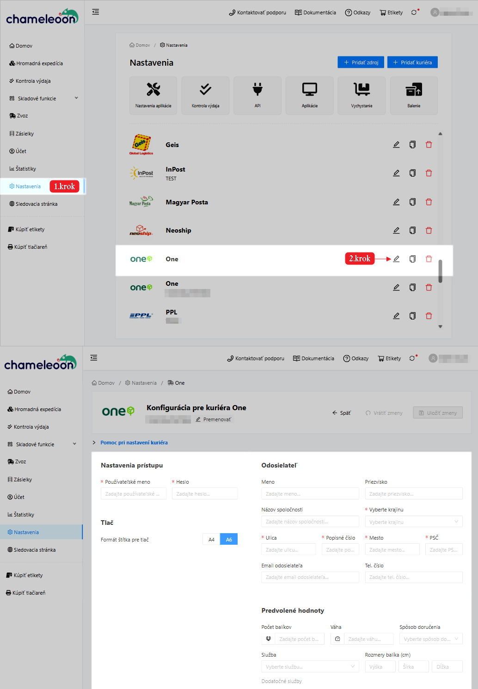Click the Kontrola výdaja settings tile
This screenshot has width=478, height=689.
coord(205,95)
